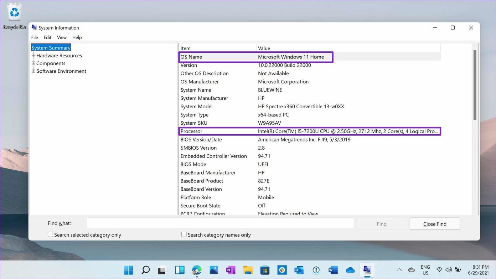Click System Information taskbar icon
The width and height of the screenshot is (496, 279).
[x=367, y=270]
